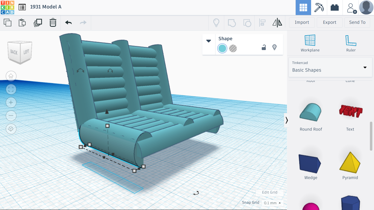Select the Ruler tool
The height and width of the screenshot is (210, 374).
point(351,43)
